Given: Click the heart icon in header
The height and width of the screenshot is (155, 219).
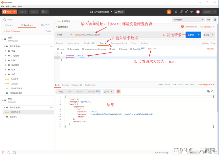Looking at the screenshot, I should tap(191, 12).
